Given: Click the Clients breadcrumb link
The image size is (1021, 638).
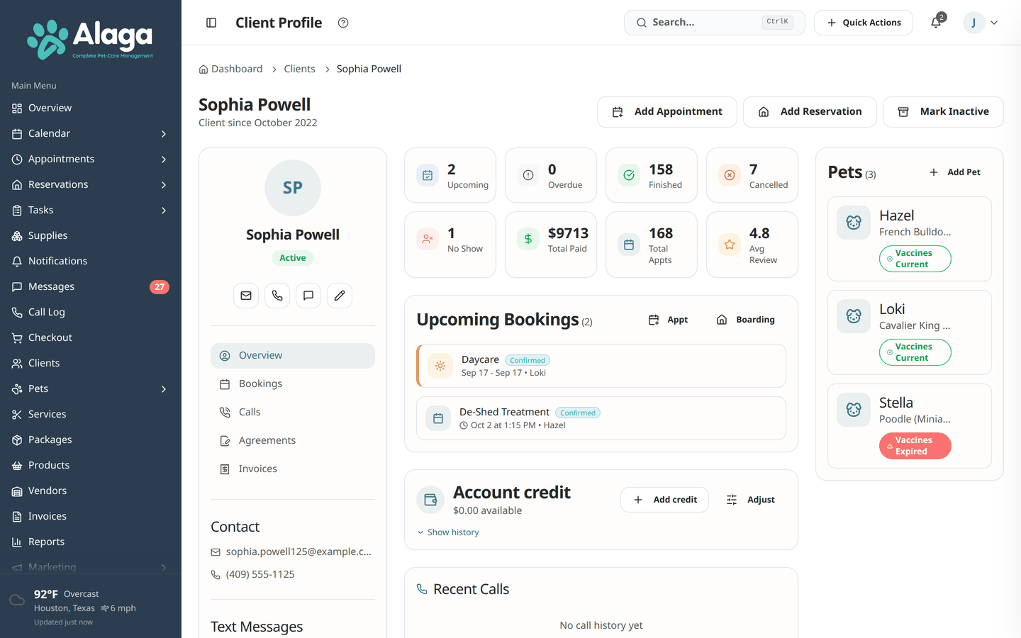Looking at the screenshot, I should [x=299, y=69].
